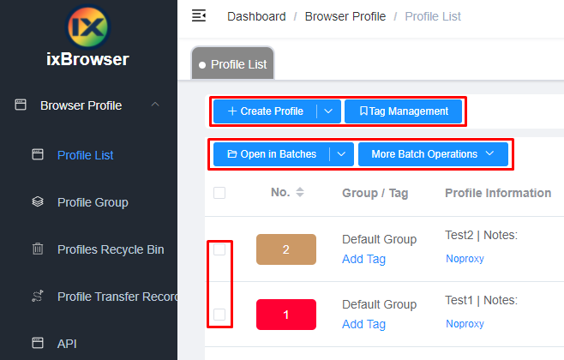Click the API window icon in sidebar
The height and width of the screenshot is (360, 564).
(x=38, y=343)
